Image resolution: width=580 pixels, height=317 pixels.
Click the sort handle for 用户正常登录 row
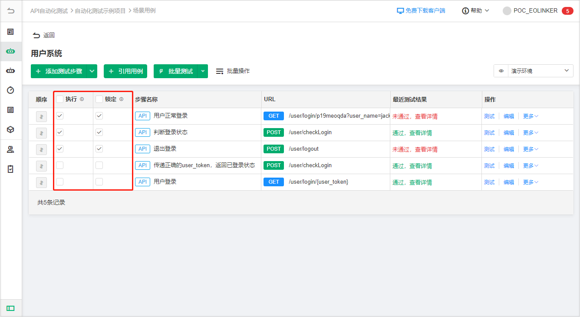(x=41, y=116)
